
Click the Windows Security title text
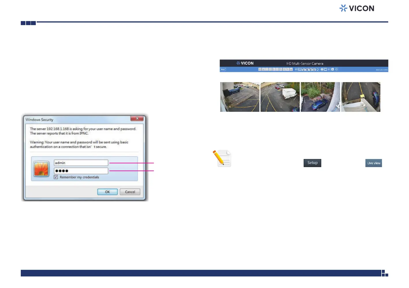pos(39,120)
